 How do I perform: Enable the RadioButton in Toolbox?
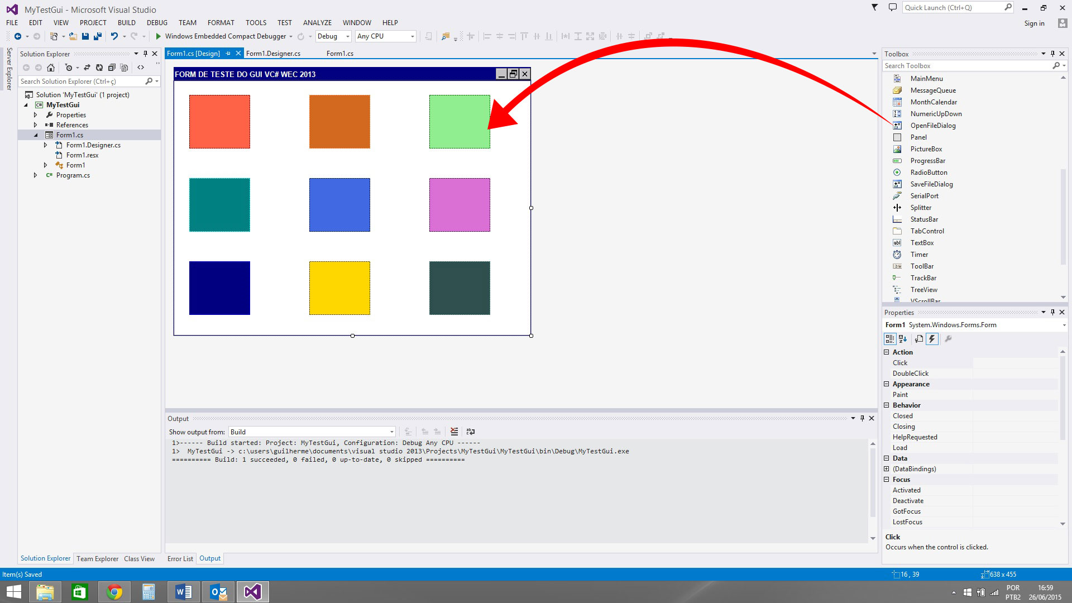pyautogui.click(x=929, y=173)
